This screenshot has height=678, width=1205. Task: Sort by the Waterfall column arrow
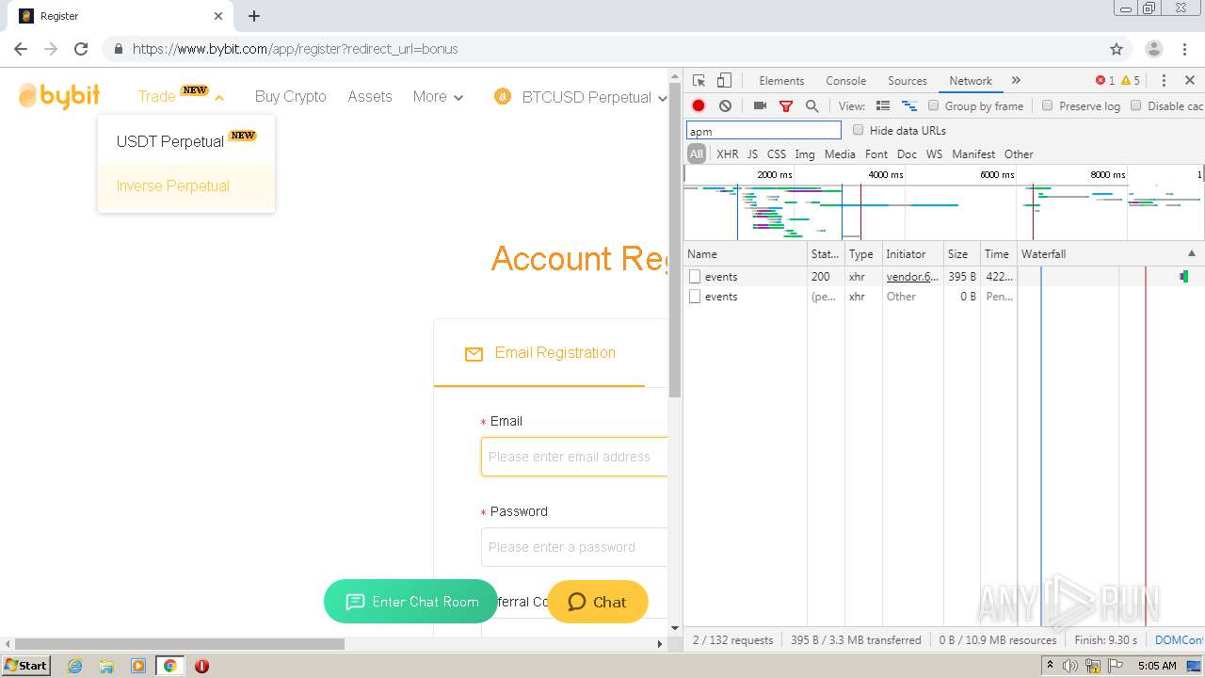click(x=1191, y=253)
